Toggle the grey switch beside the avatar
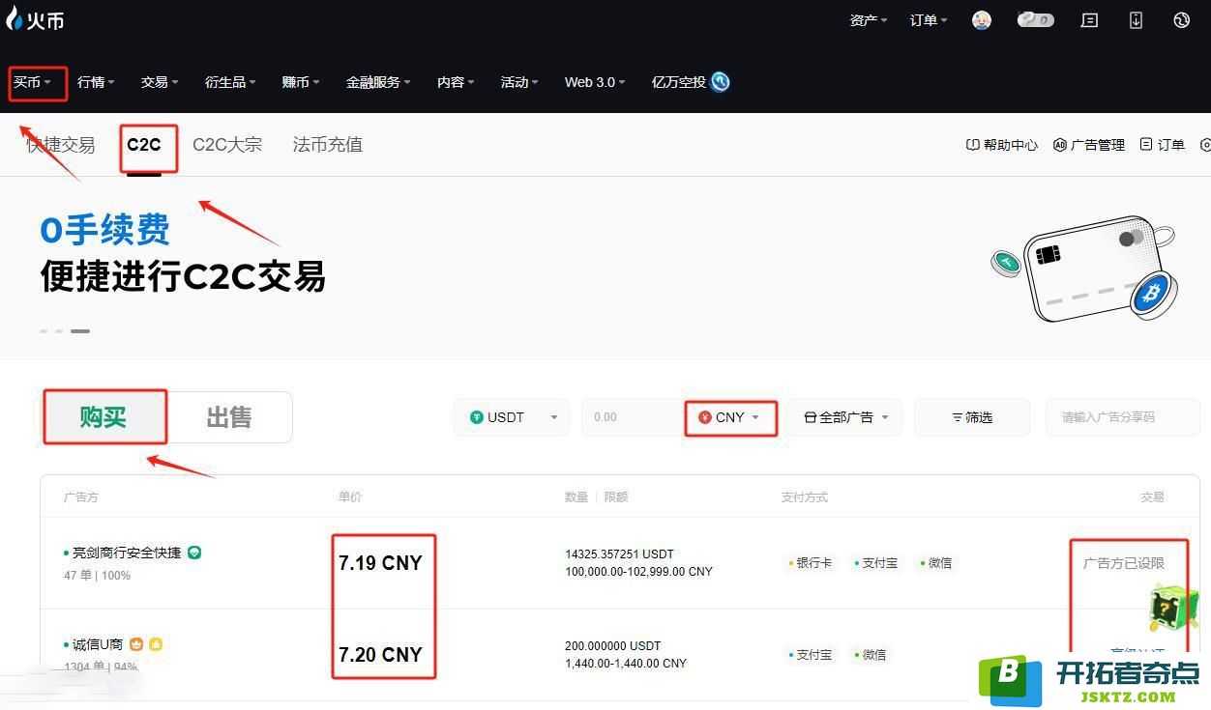 click(1035, 19)
